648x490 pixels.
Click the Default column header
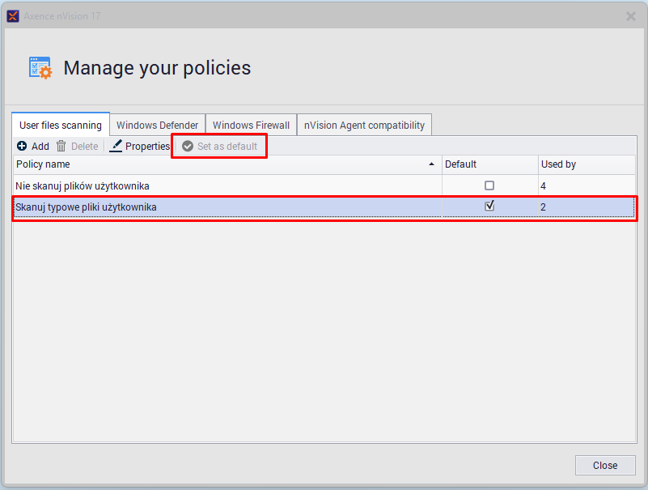pos(490,164)
